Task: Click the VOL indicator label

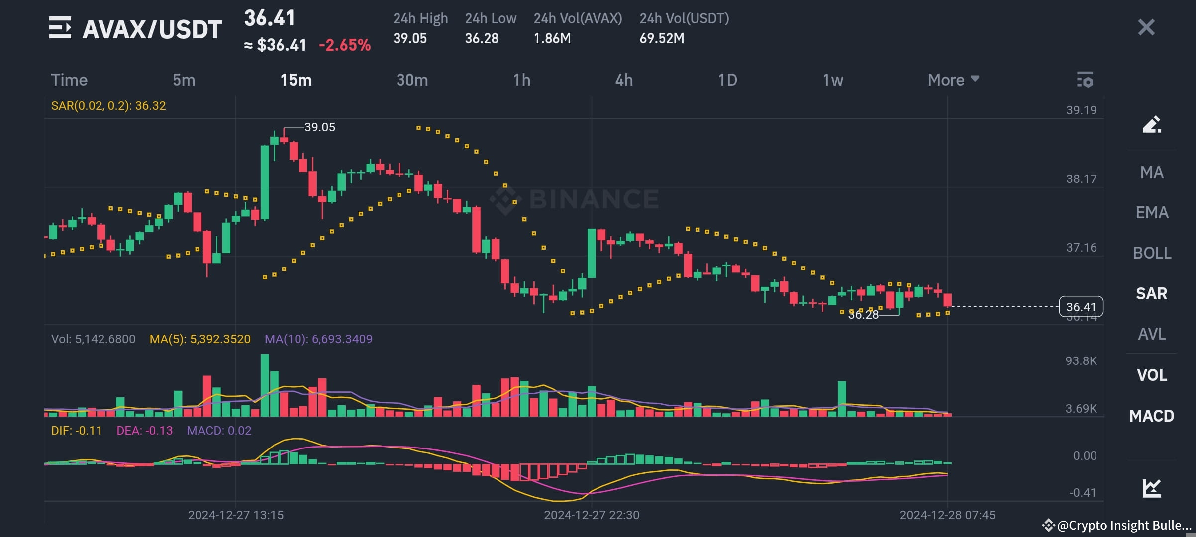Action: [x=1152, y=375]
